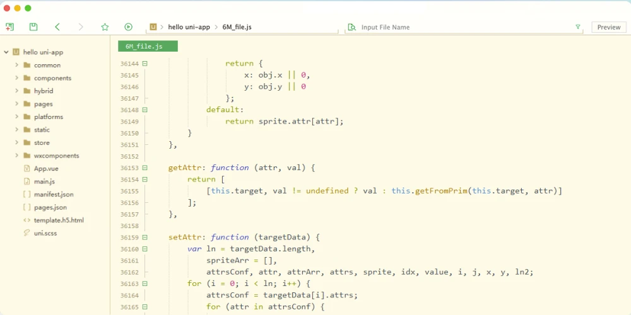Screen dimensions: 631x315
Task: Collapse the hello uni-app project root
Action: click(6, 52)
